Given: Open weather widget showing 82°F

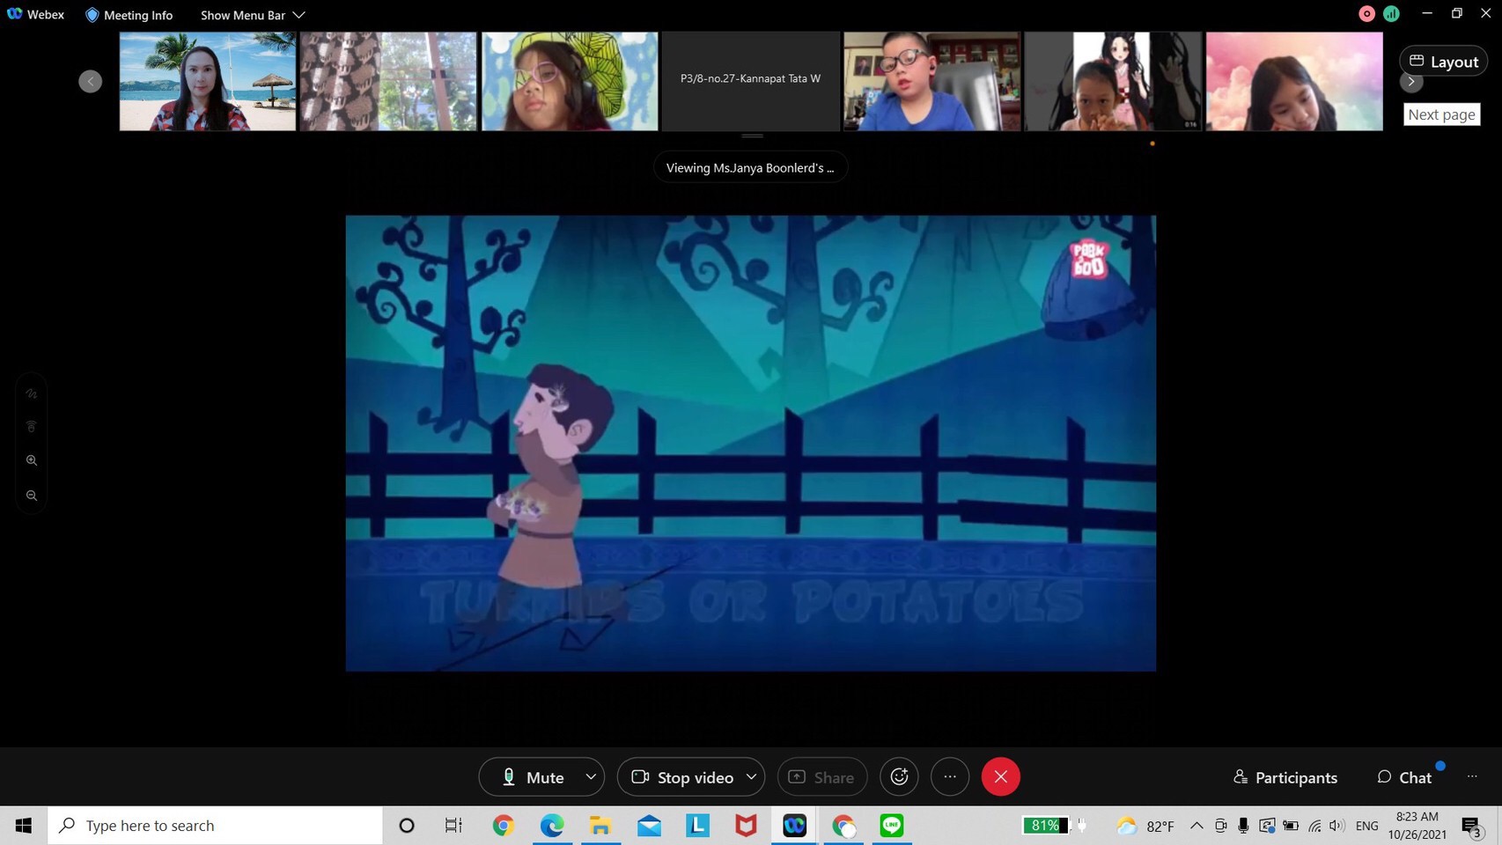Looking at the screenshot, I should (1145, 826).
